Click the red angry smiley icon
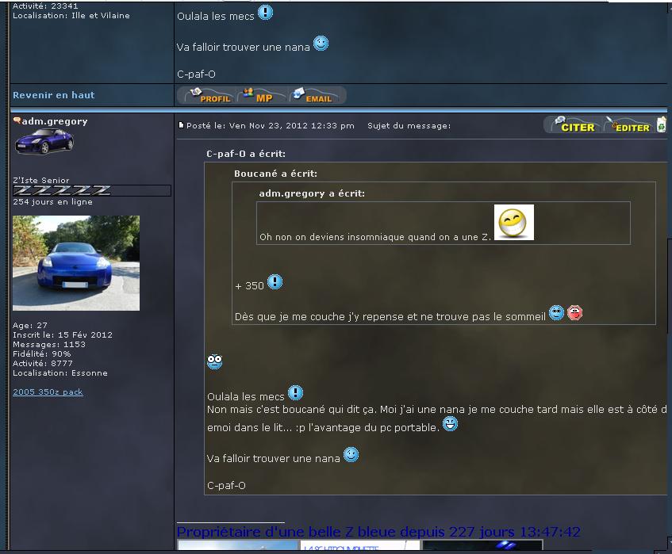This screenshot has width=672, height=554. [575, 313]
